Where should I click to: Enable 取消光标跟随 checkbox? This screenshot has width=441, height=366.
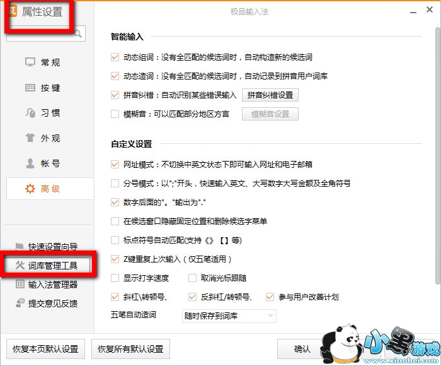[x=192, y=278]
